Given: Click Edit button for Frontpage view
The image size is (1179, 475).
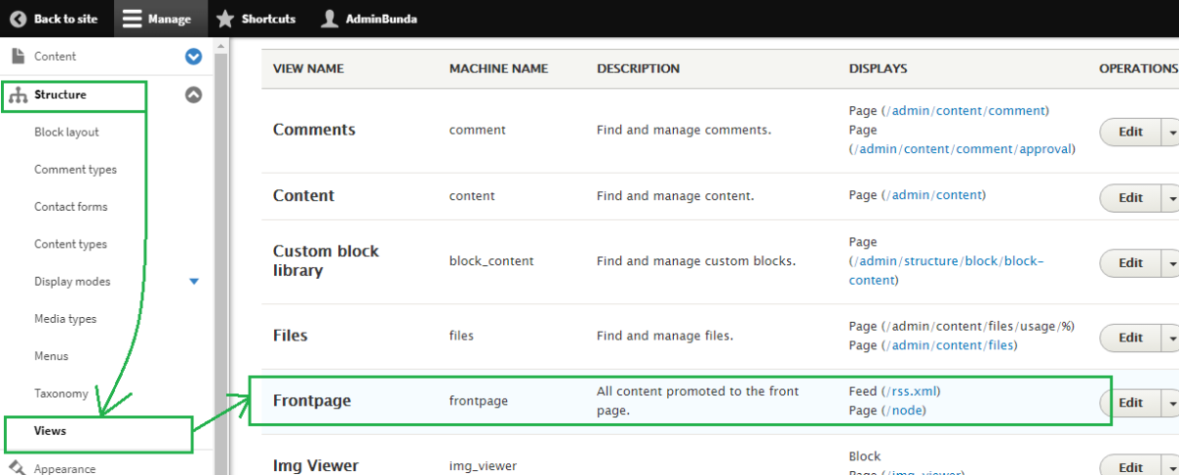Looking at the screenshot, I should (x=1131, y=402).
